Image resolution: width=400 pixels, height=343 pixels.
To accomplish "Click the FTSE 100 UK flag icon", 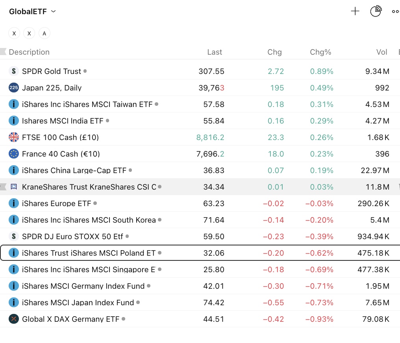I will point(14,137).
